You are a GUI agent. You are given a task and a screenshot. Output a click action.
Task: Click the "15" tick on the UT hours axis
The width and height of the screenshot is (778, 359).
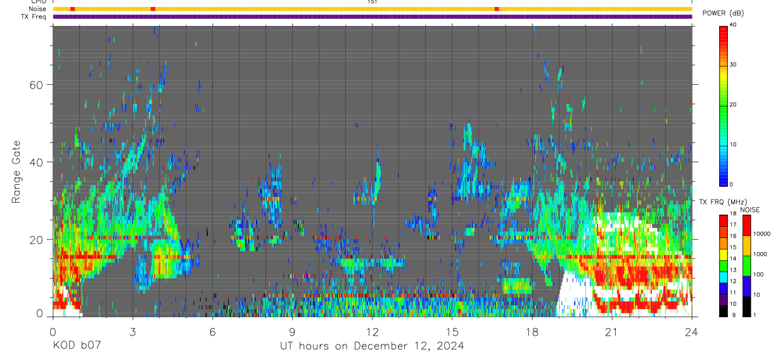point(452,332)
